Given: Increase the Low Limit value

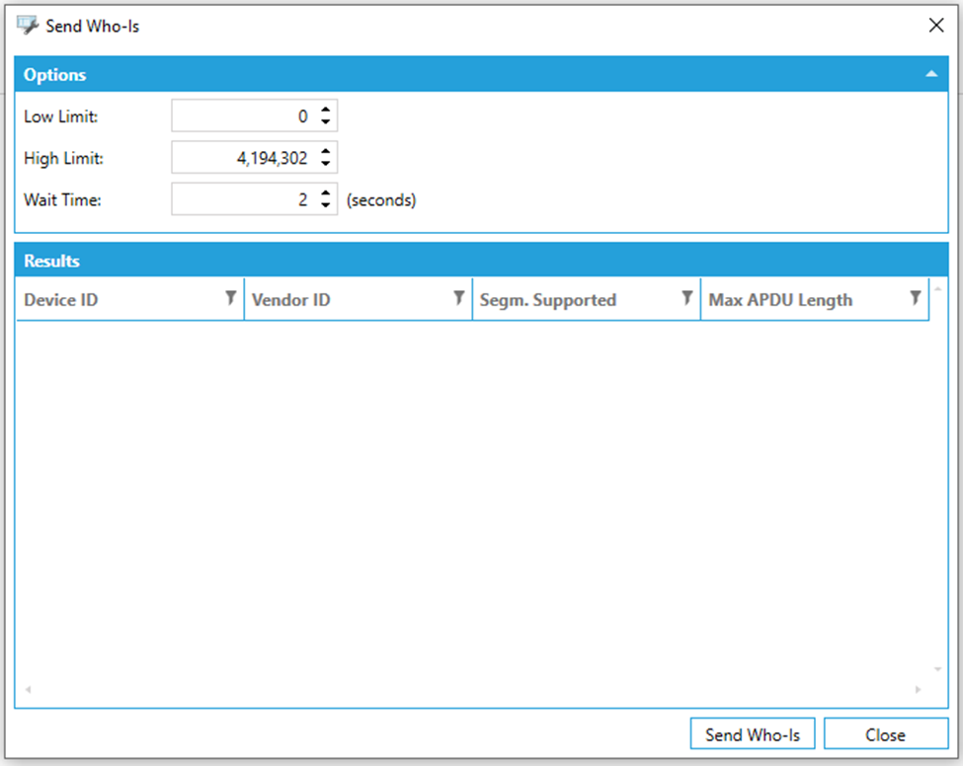Looking at the screenshot, I should (x=326, y=111).
